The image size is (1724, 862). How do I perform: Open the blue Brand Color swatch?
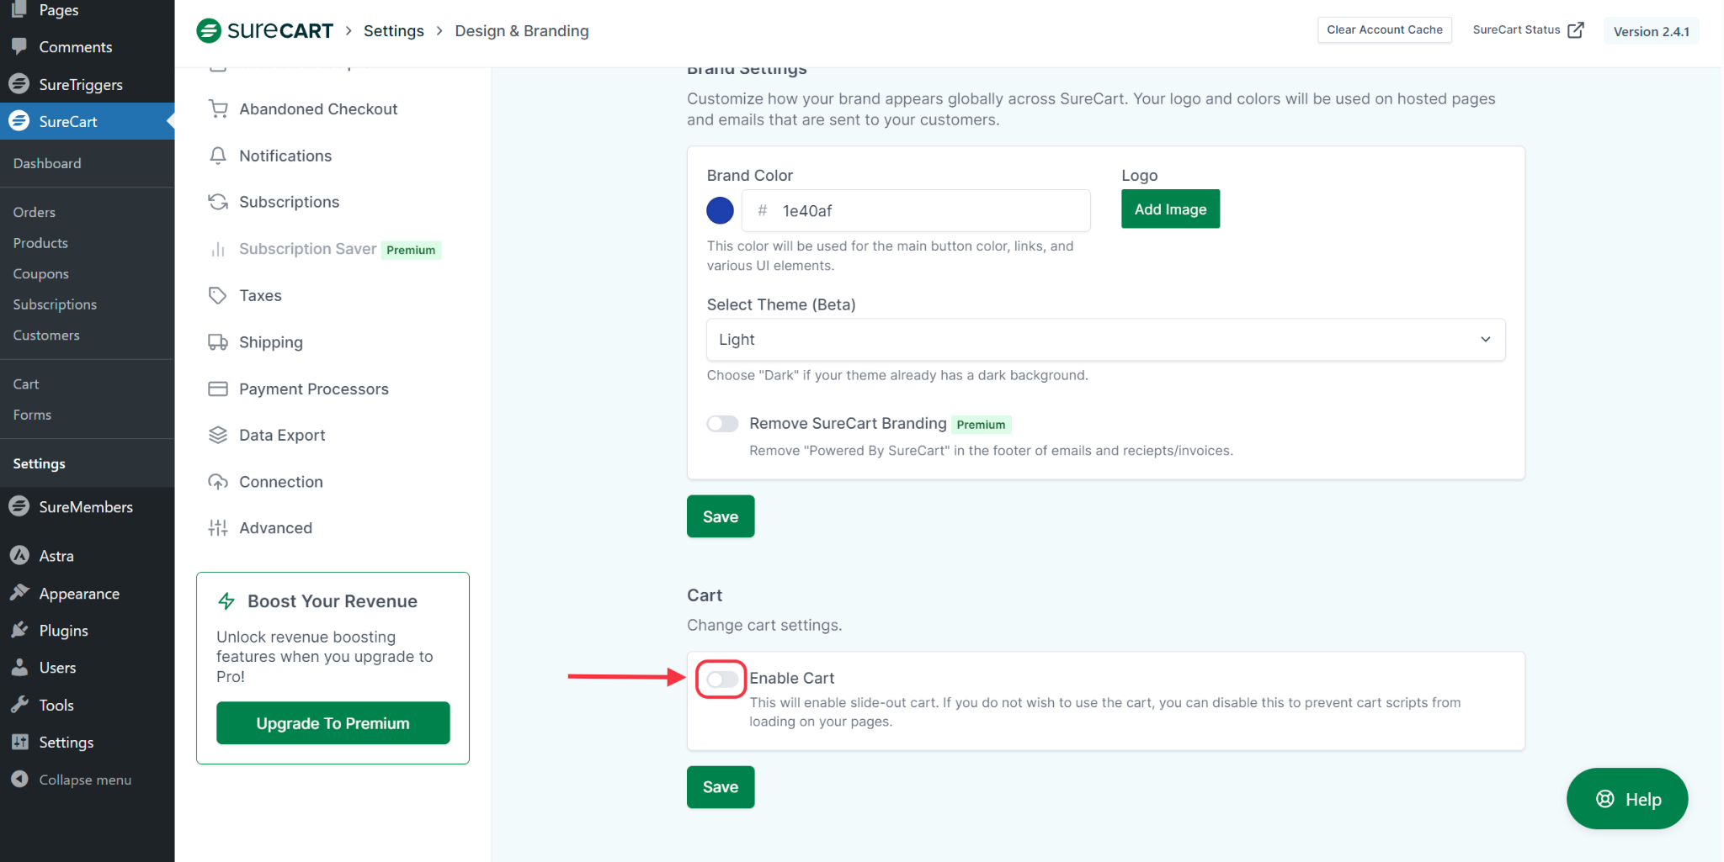click(720, 210)
